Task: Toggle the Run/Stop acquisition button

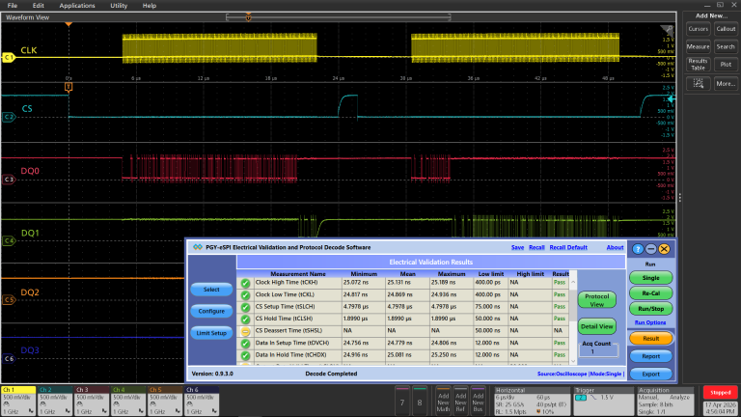Action: [650, 309]
